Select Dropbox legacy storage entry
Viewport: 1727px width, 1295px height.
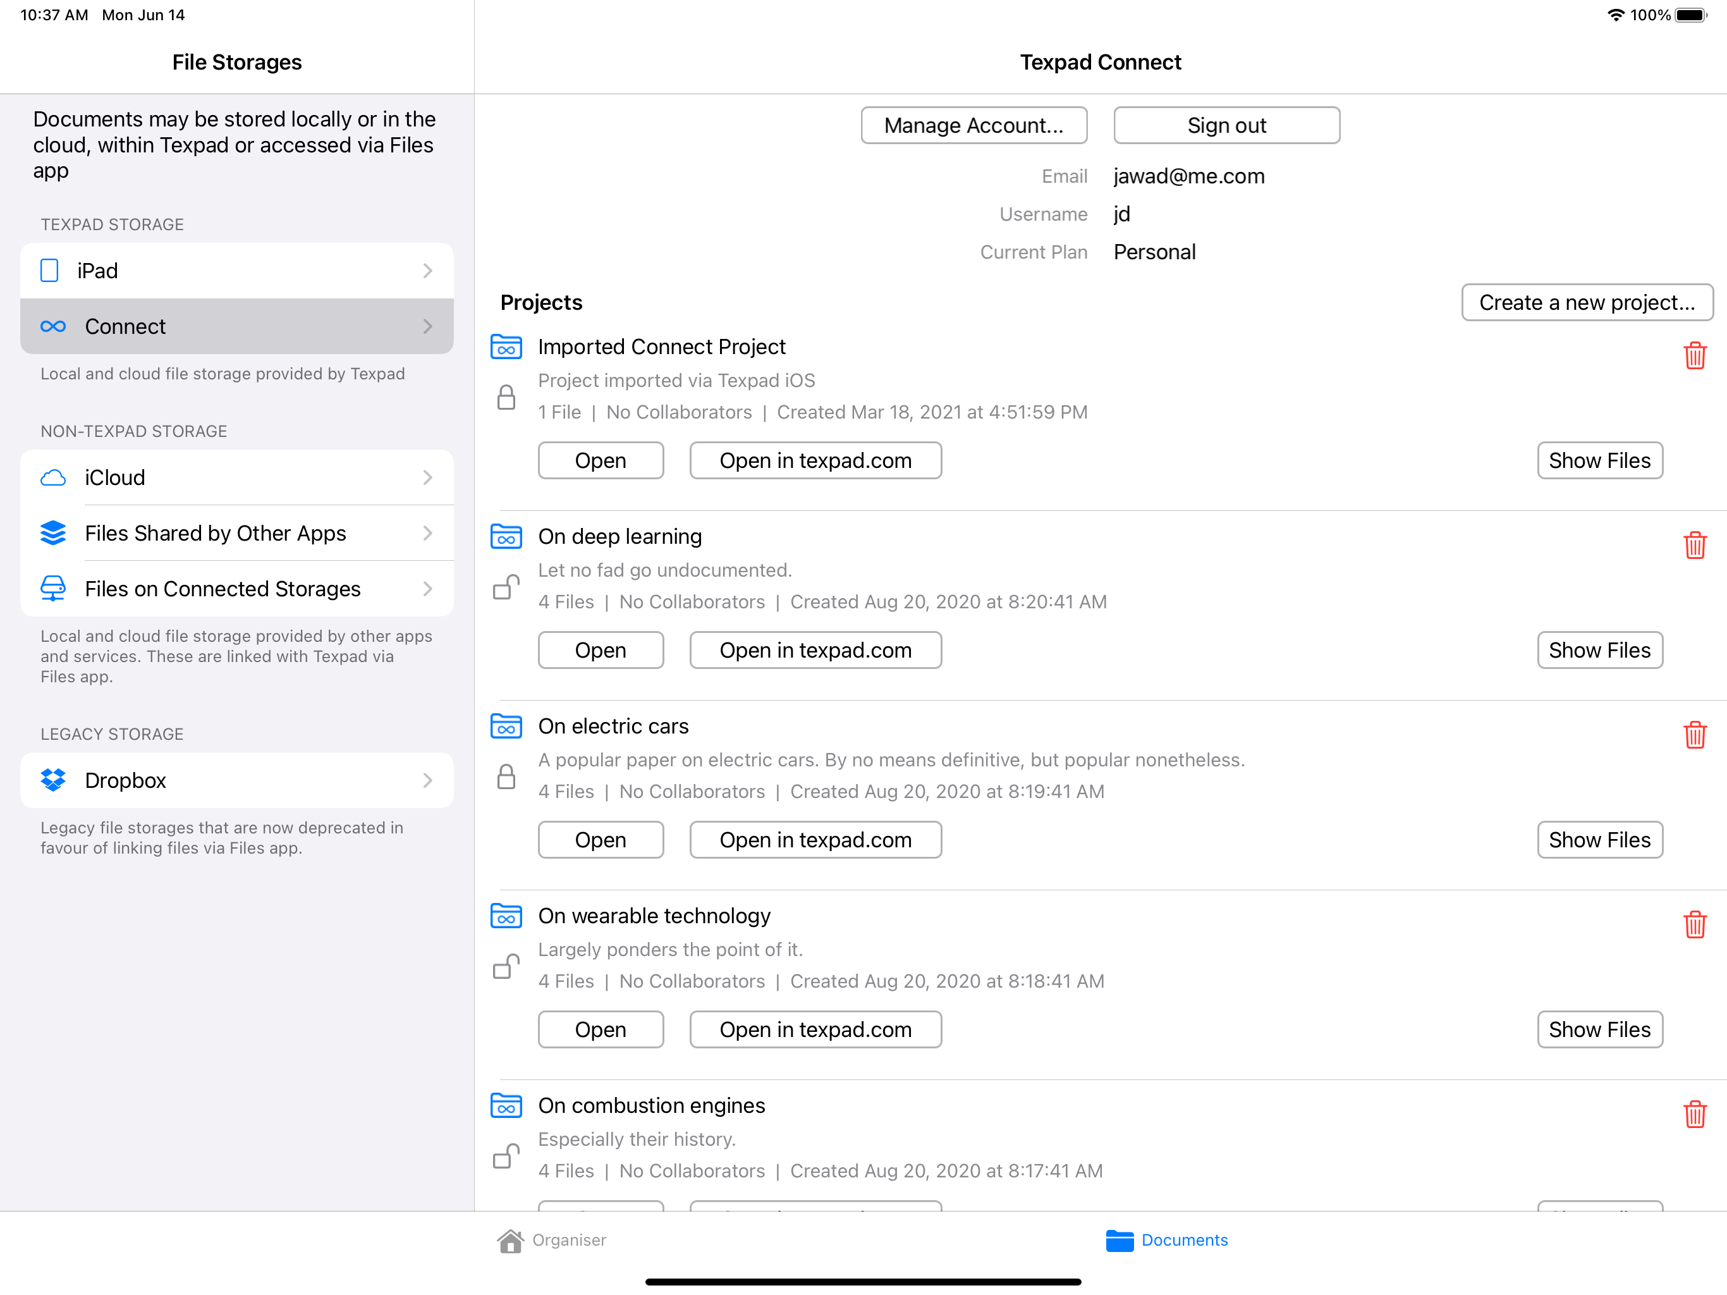(x=236, y=780)
